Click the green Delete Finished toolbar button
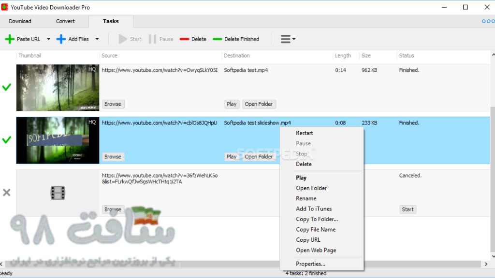The width and height of the screenshot is (495, 278). click(236, 39)
